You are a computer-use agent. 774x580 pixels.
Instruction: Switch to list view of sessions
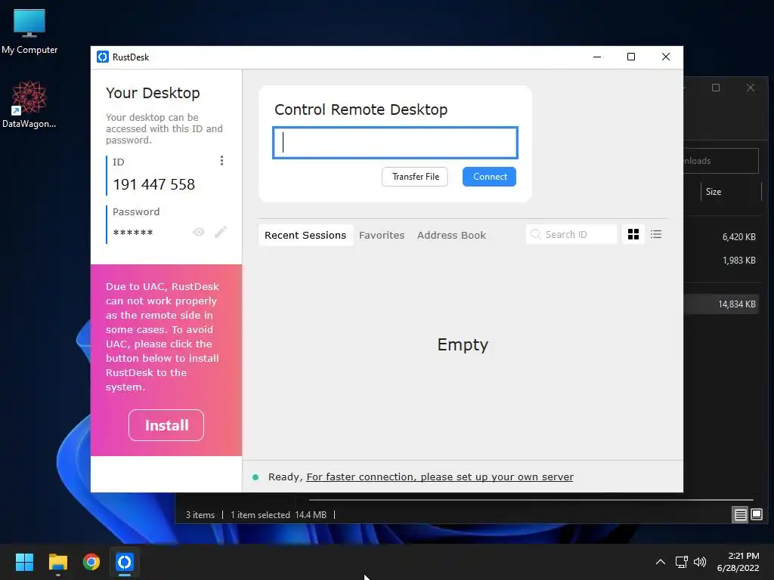(656, 234)
